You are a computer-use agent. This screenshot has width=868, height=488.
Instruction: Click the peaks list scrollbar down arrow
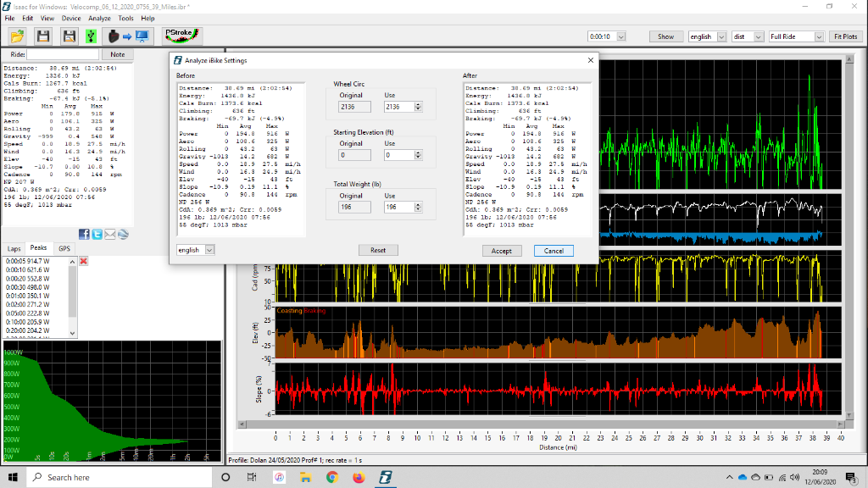(72, 331)
